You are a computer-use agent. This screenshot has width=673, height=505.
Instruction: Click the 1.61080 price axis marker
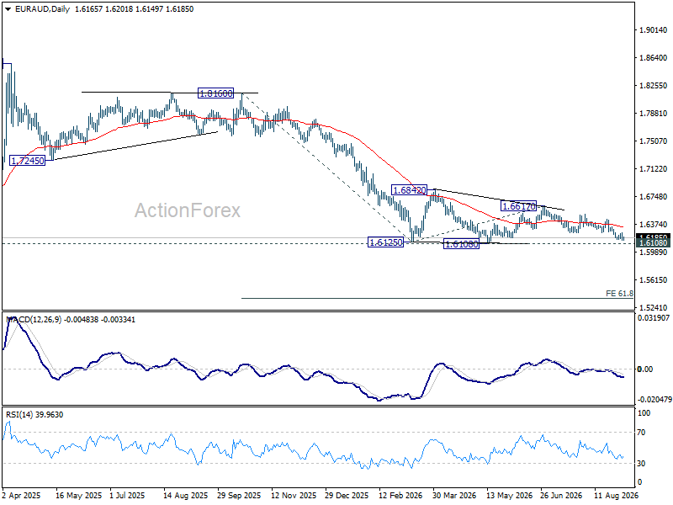click(x=654, y=243)
